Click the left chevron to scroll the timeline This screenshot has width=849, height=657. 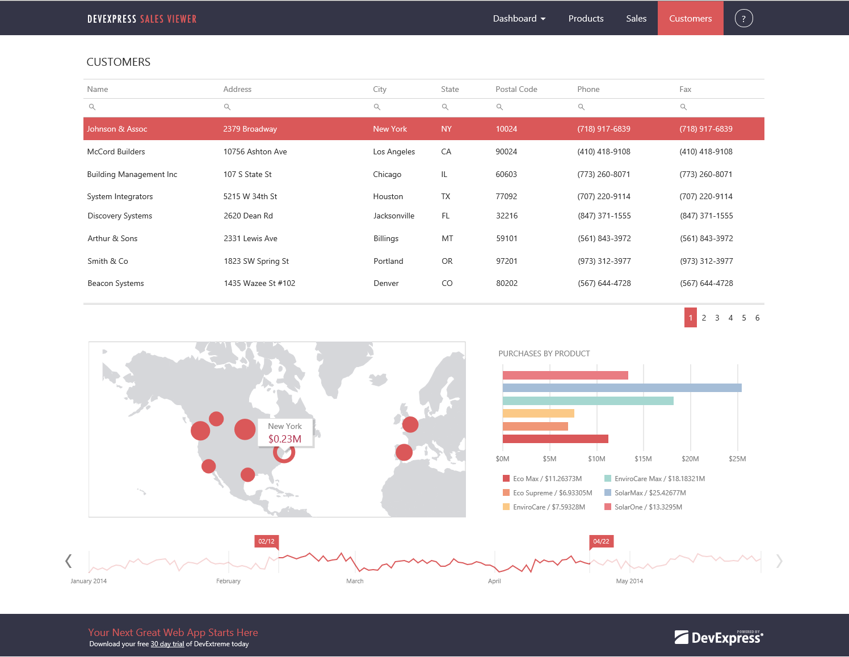tap(68, 561)
